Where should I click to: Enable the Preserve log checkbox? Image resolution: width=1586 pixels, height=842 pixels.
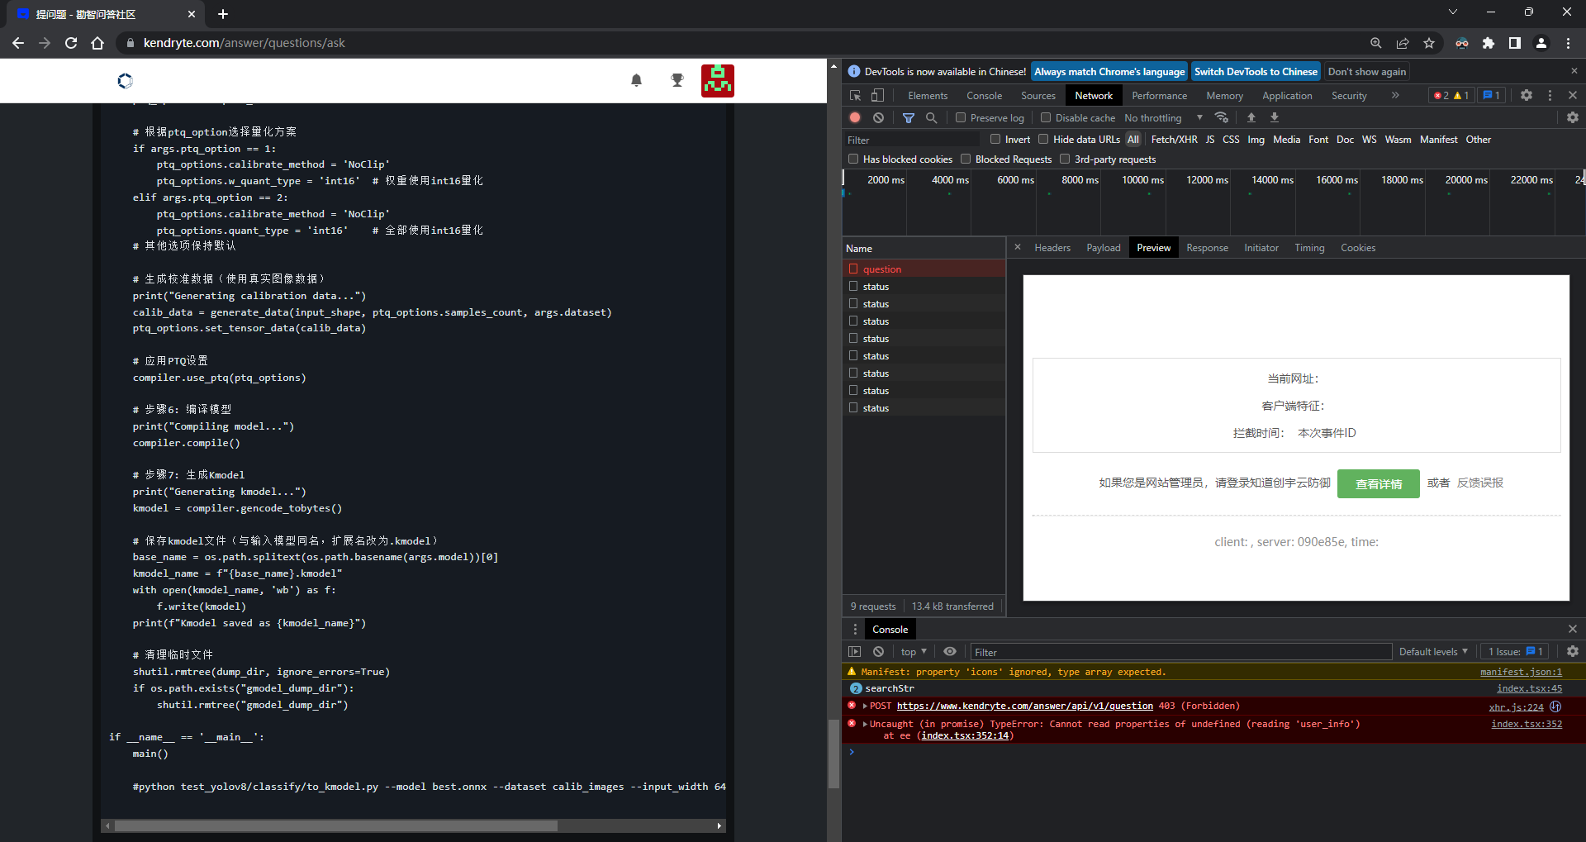pyautogui.click(x=961, y=118)
